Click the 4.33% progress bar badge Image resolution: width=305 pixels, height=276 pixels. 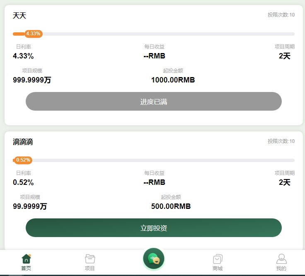point(33,34)
